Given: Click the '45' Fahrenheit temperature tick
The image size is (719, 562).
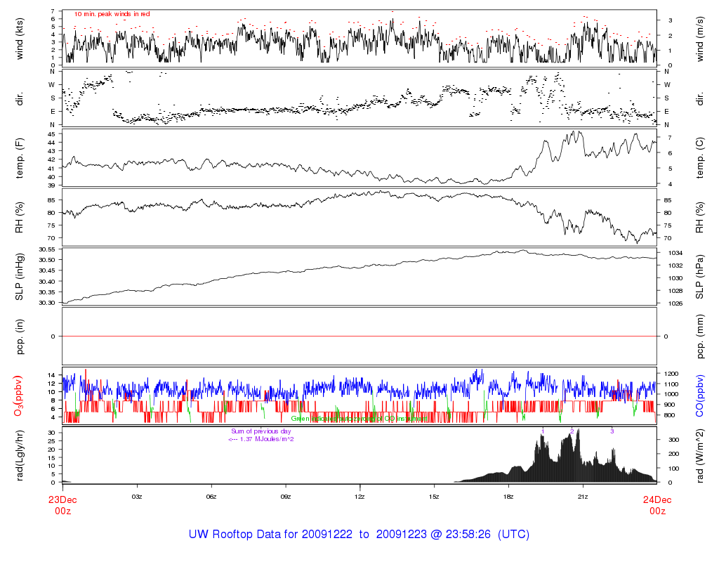Looking at the screenshot, I should click(52, 134).
